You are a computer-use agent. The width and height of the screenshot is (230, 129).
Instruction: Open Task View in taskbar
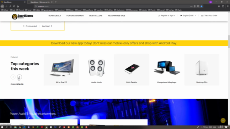point(11,127)
